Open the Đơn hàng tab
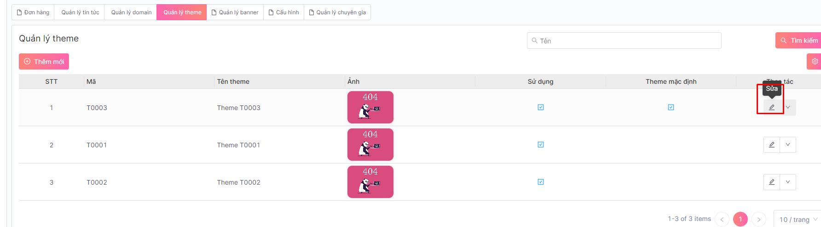Image resolution: width=821 pixels, height=227 pixels. [x=33, y=12]
